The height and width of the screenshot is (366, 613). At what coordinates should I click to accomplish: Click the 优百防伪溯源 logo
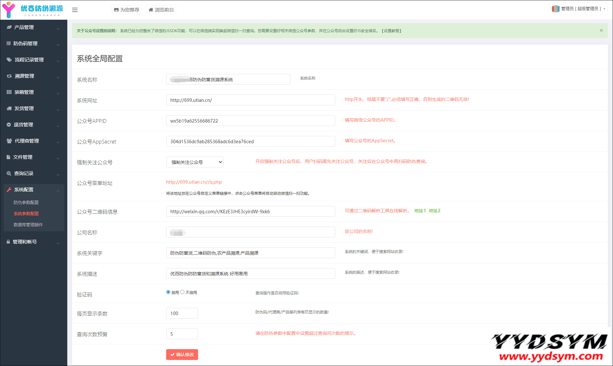click(33, 10)
